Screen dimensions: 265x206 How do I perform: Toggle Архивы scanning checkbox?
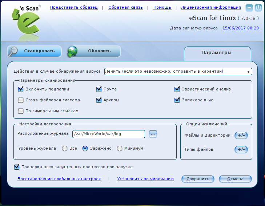coord(99,100)
